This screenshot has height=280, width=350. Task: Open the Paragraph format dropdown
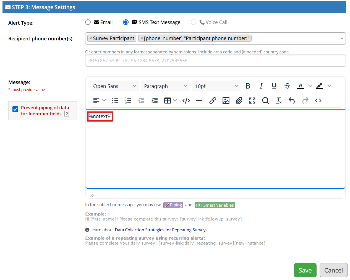(166, 86)
